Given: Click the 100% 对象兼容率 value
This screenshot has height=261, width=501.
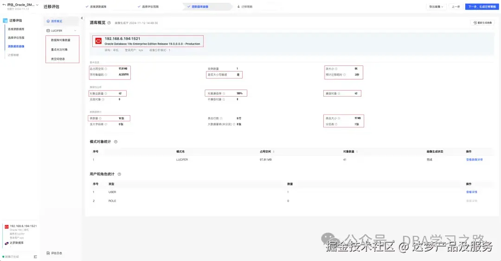Looking at the screenshot, I should pyautogui.click(x=240, y=94).
